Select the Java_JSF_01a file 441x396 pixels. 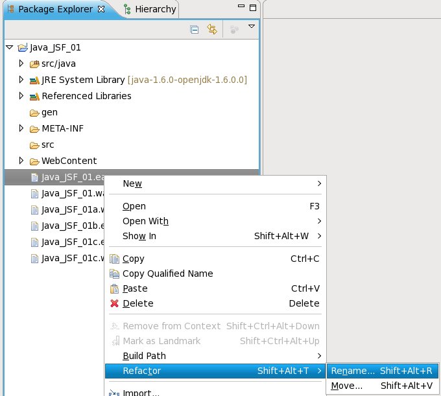58,209
